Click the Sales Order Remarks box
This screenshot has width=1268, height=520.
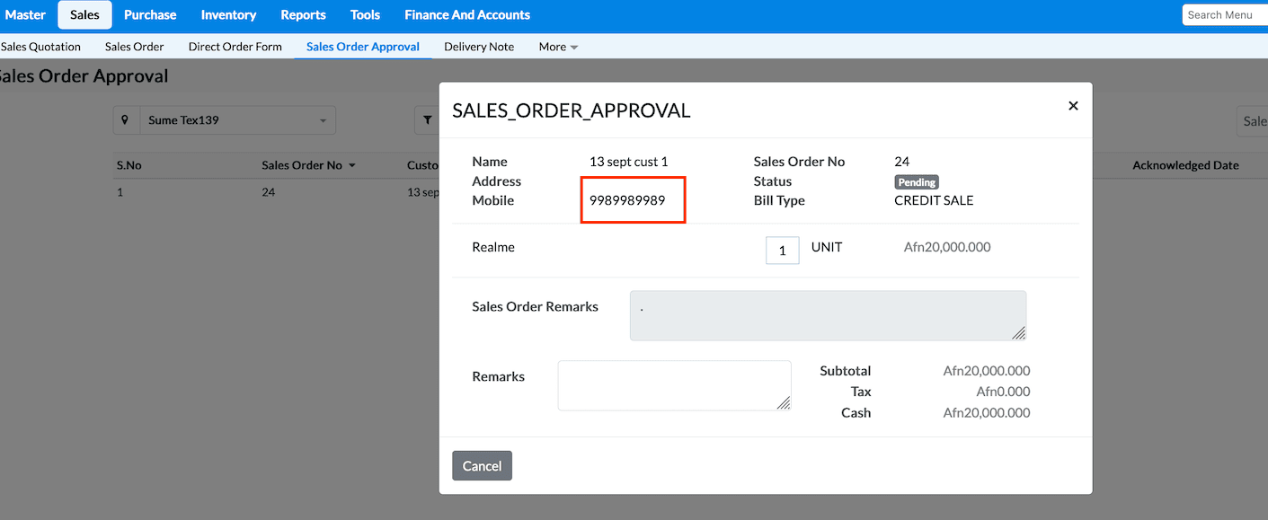[x=828, y=315]
